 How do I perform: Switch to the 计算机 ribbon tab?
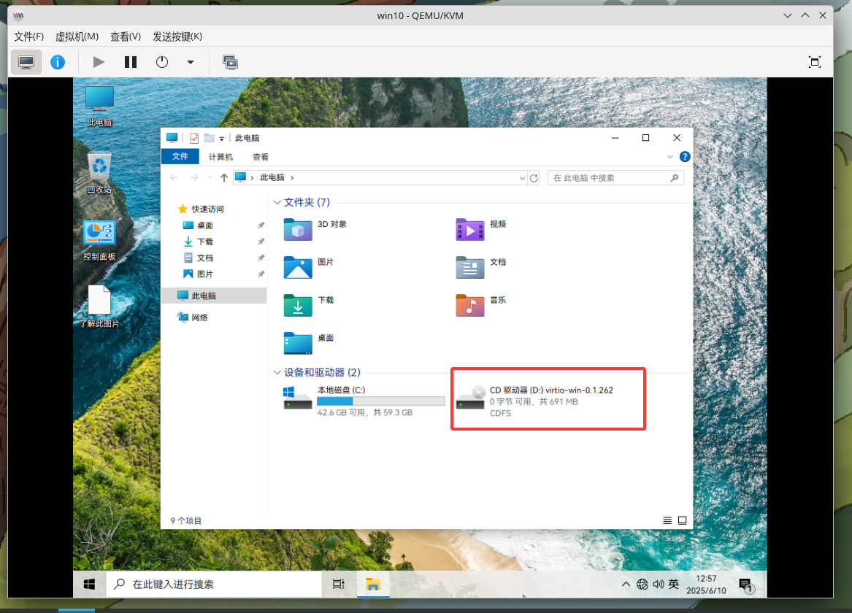pyautogui.click(x=220, y=157)
